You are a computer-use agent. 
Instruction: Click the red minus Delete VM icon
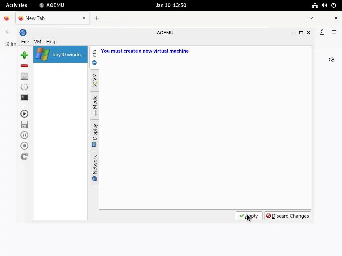(24, 66)
